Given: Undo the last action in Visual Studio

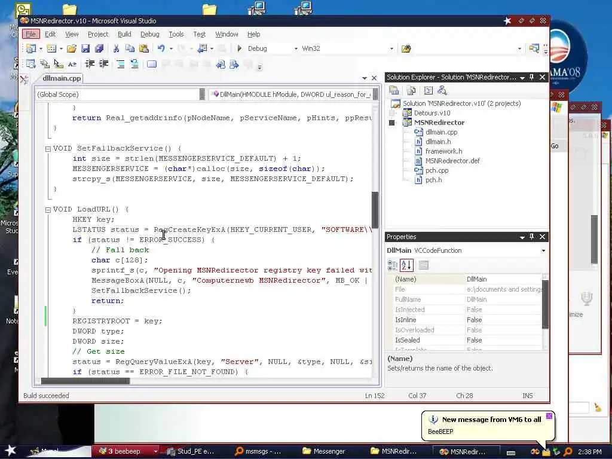Looking at the screenshot, I should click(x=161, y=48).
